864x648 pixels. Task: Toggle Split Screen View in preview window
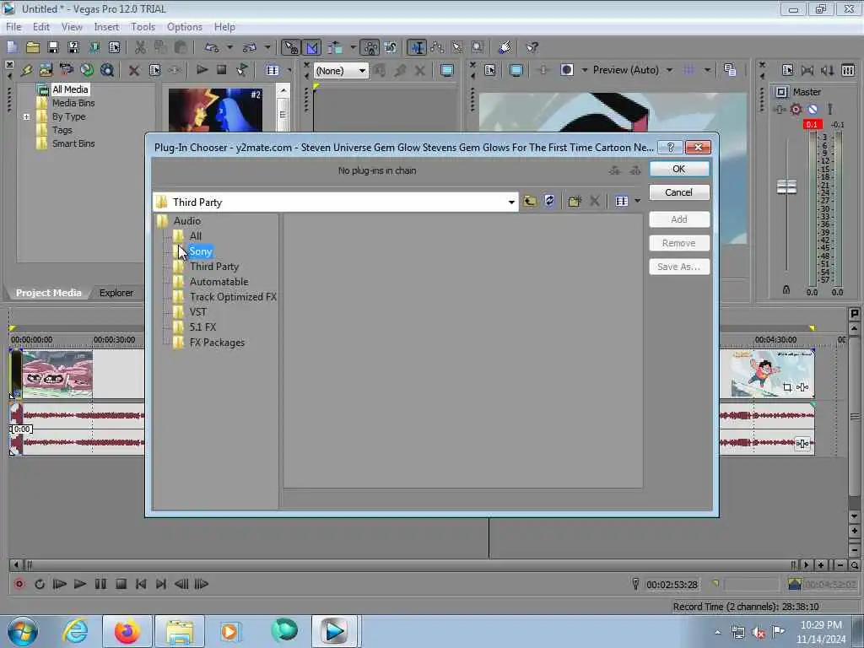[567, 70]
